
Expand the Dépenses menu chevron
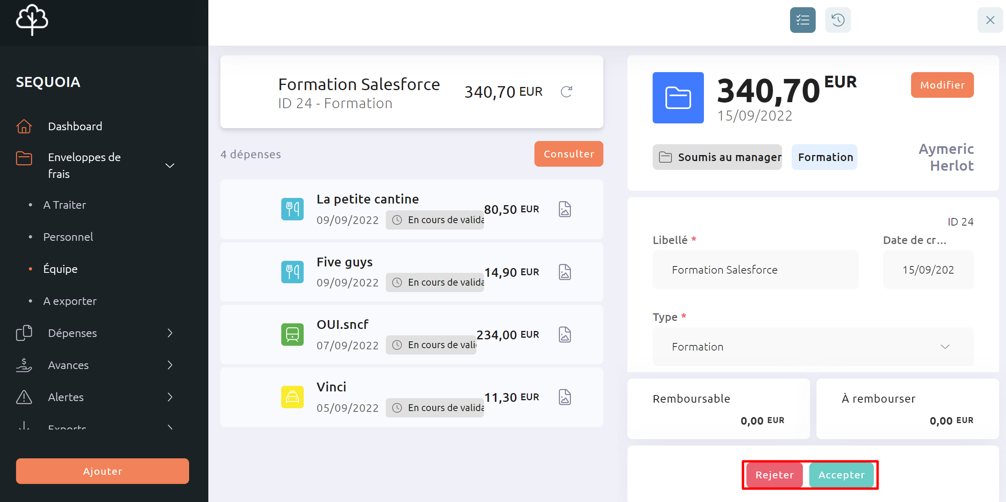tap(170, 333)
